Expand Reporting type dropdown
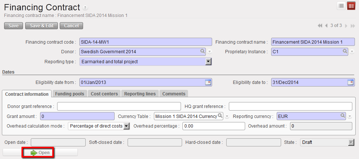 pyautogui.click(x=208, y=61)
